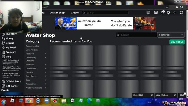Open Avatar Shop in top navigation
Screen dimensions: 188x106
pos(58,13)
